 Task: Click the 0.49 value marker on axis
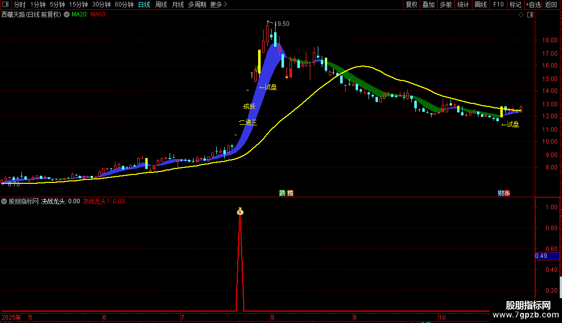click(547, 256)
